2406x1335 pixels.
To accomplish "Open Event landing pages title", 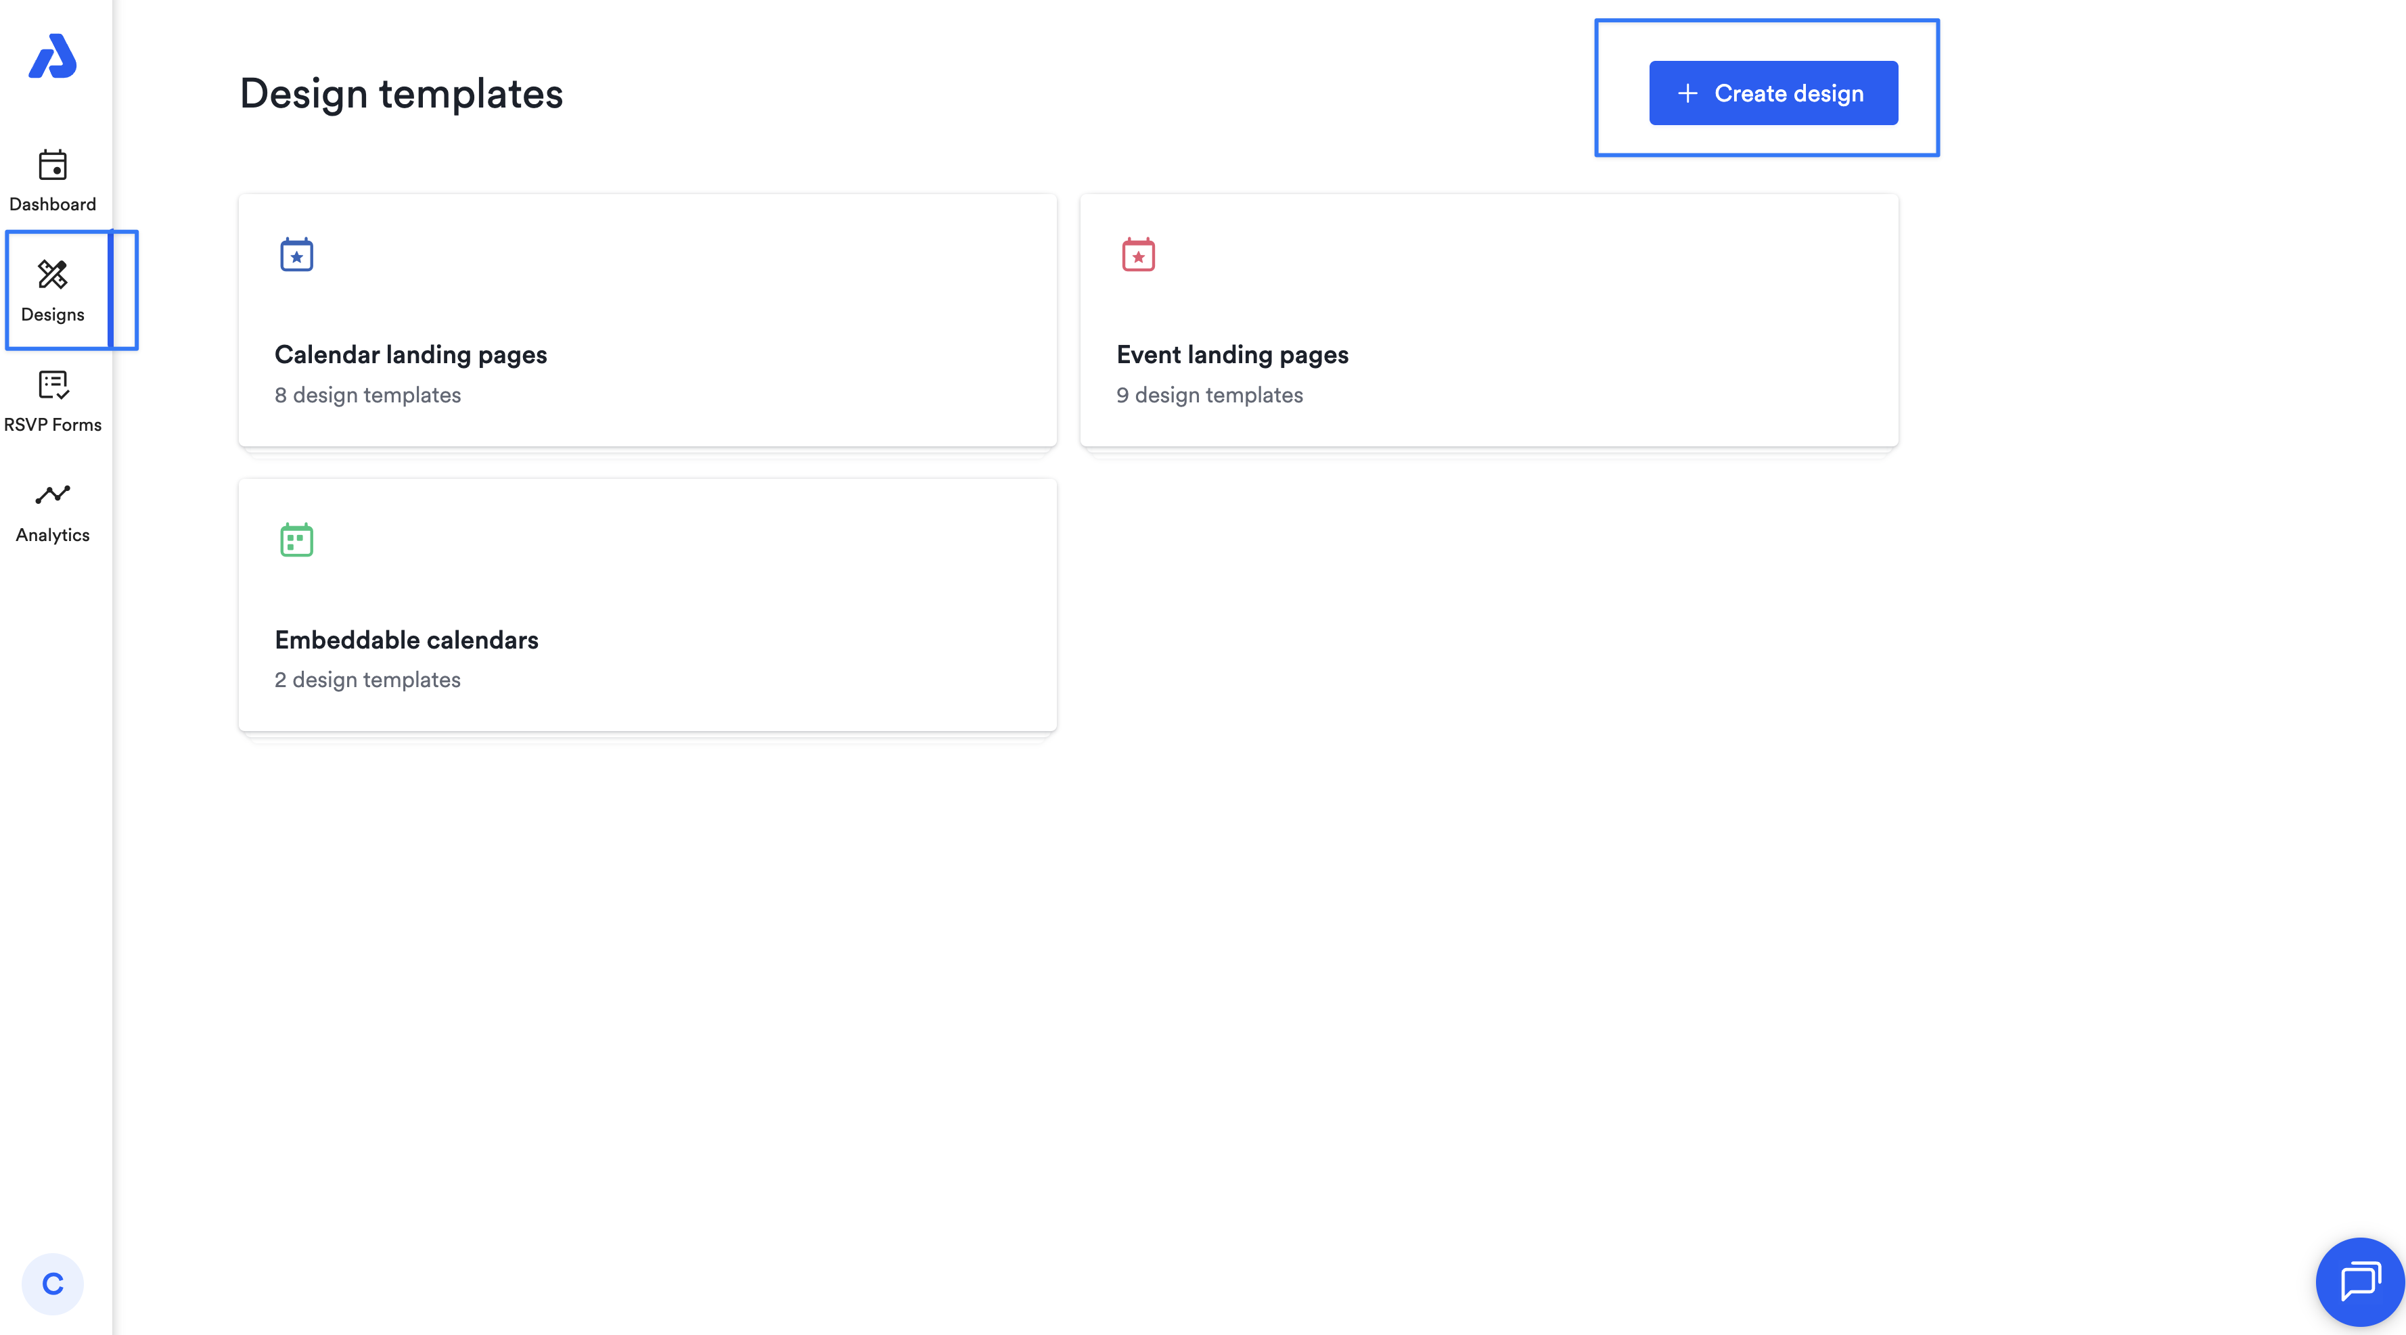I will pyautogui.click(x=1232, y=355).
